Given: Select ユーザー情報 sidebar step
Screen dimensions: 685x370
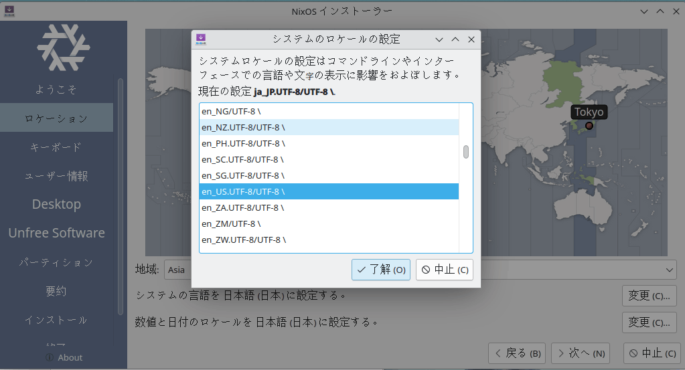Looking at the screenshot, I should pos(56,176).
